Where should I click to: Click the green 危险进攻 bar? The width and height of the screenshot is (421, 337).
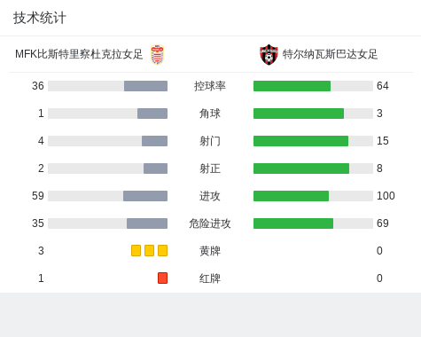click(x=293, y=223)
